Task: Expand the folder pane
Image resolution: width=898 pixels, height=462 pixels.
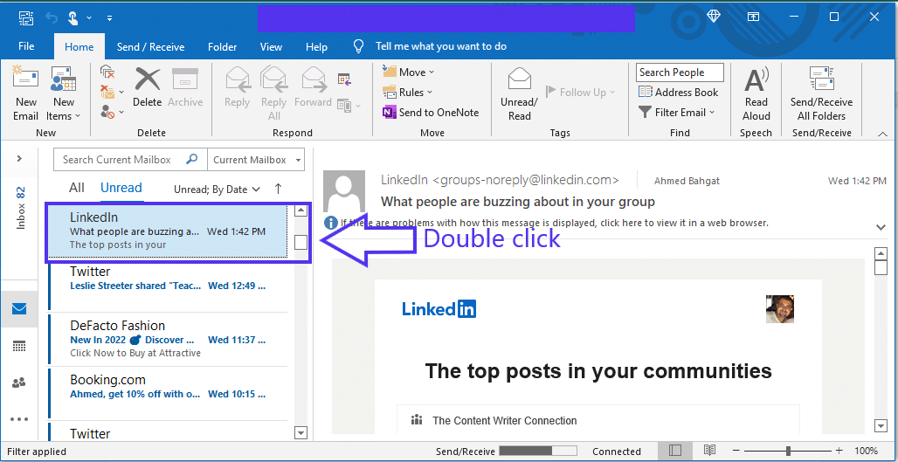Action: (19, 159)
